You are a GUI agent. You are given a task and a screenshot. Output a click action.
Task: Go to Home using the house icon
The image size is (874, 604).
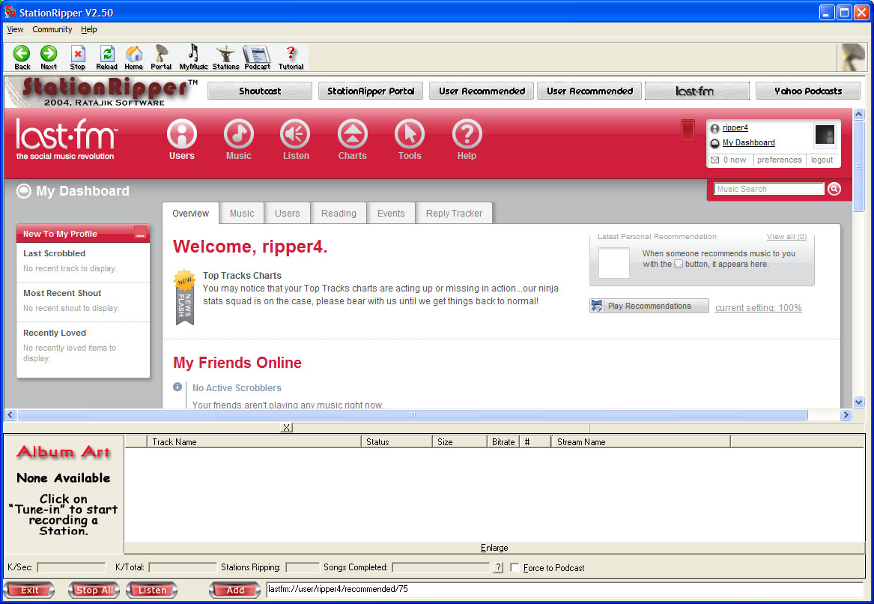134,58
